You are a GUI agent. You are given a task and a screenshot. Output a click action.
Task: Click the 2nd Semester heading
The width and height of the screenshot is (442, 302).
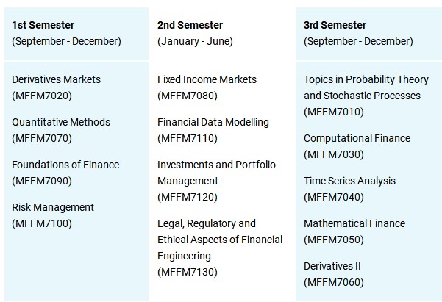190,25
